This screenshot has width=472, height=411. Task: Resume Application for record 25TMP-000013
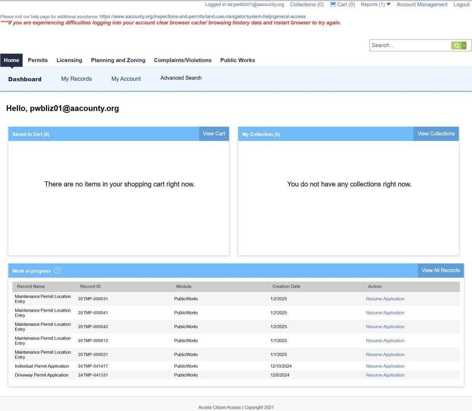pos(385,341)
